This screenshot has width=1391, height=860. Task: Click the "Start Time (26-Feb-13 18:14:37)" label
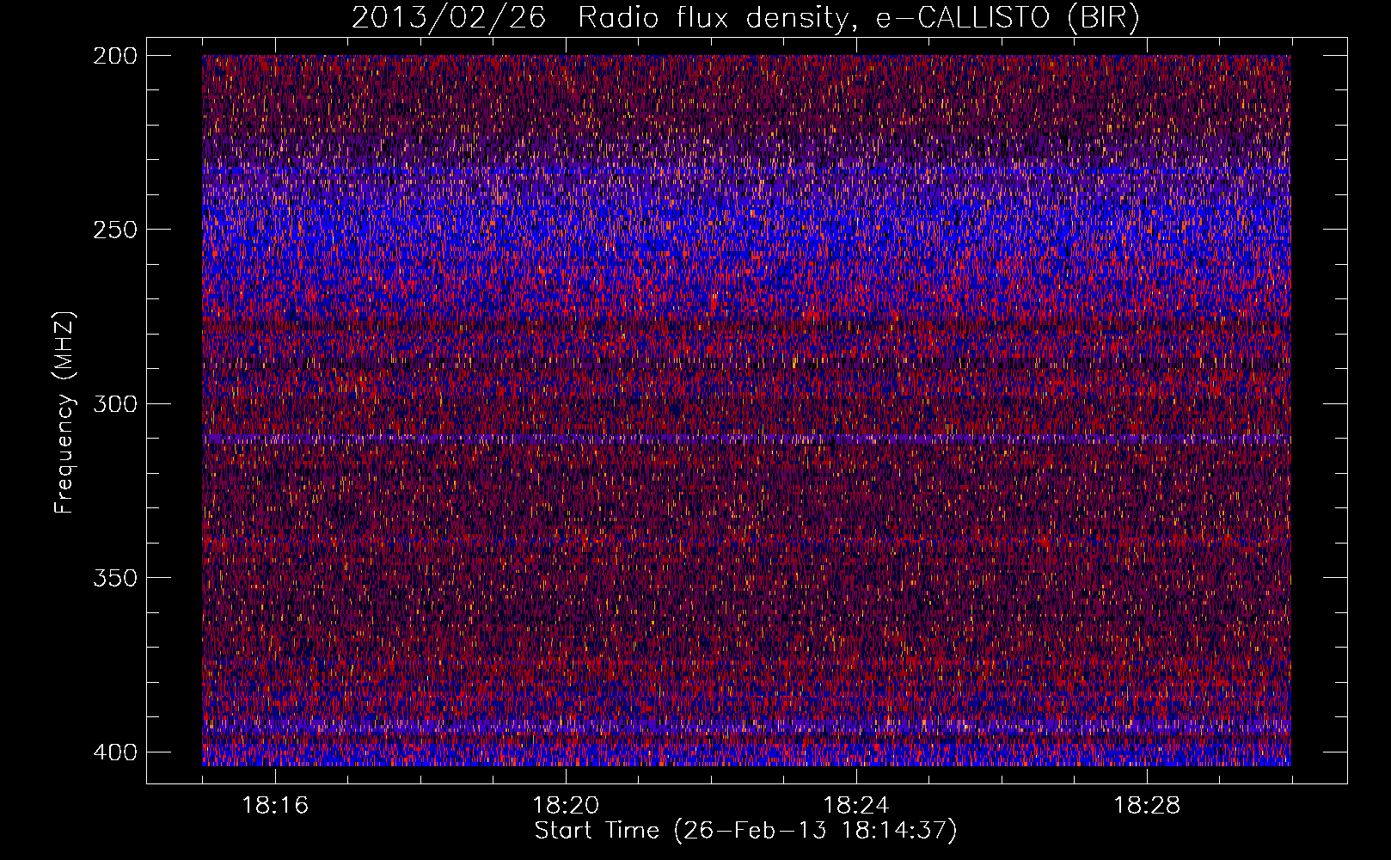click(745, 831)
